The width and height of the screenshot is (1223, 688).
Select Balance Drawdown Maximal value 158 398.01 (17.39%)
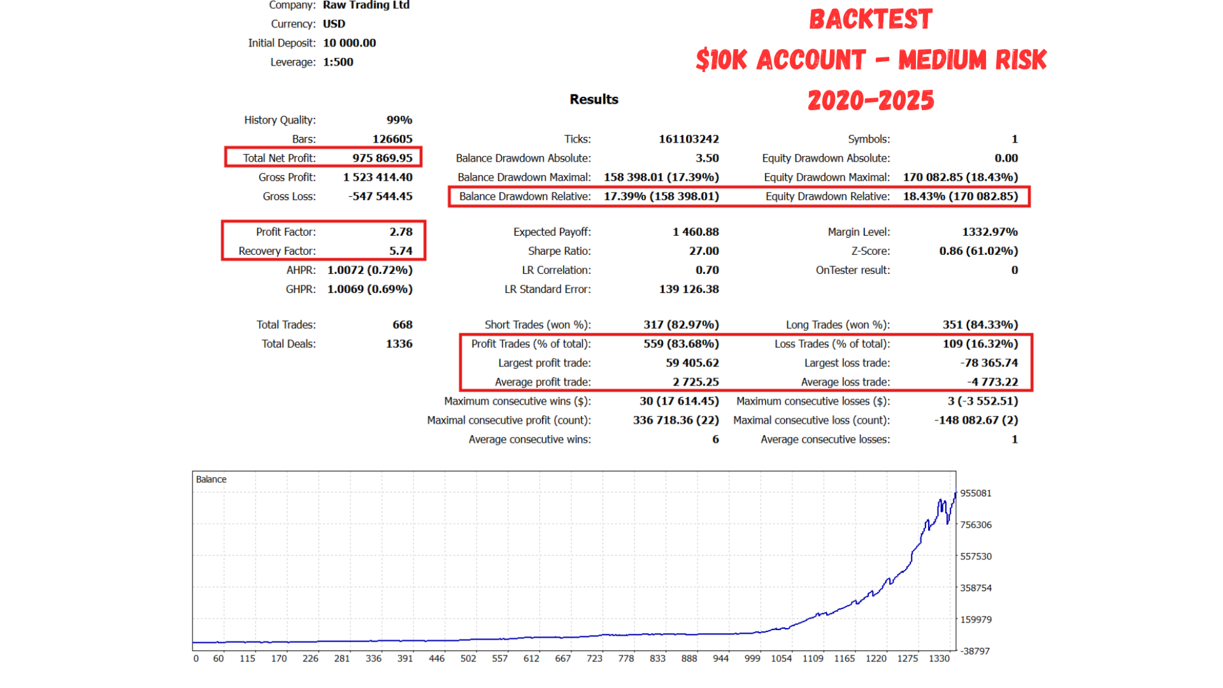(661, 177)
